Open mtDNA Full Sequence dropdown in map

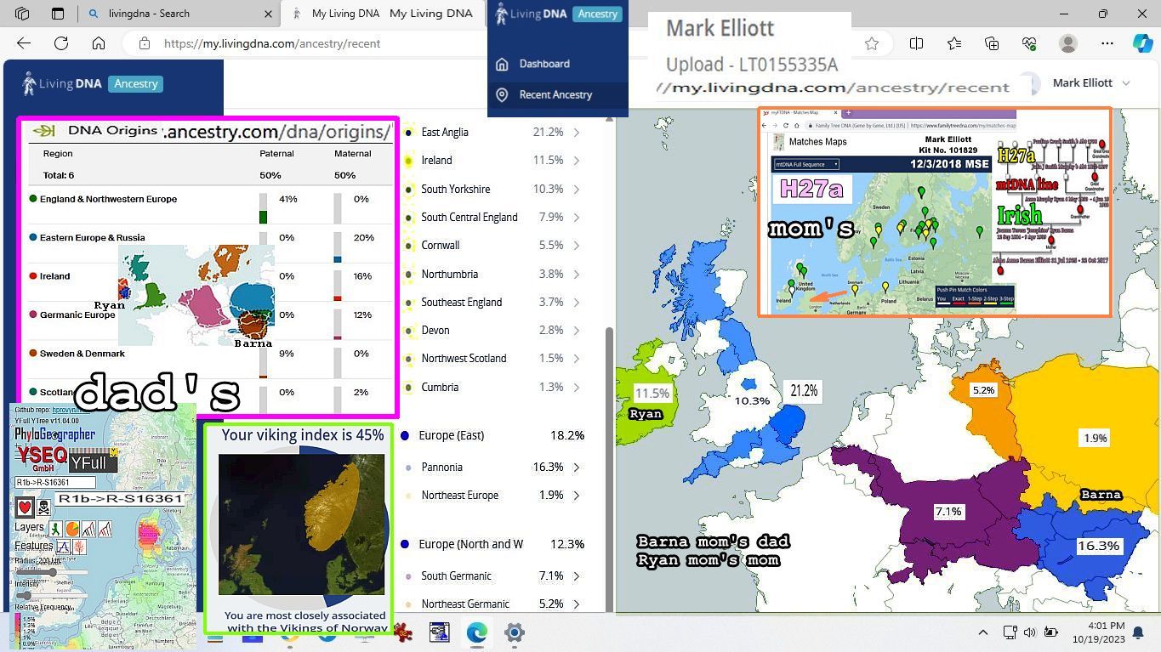click(805, 164)
